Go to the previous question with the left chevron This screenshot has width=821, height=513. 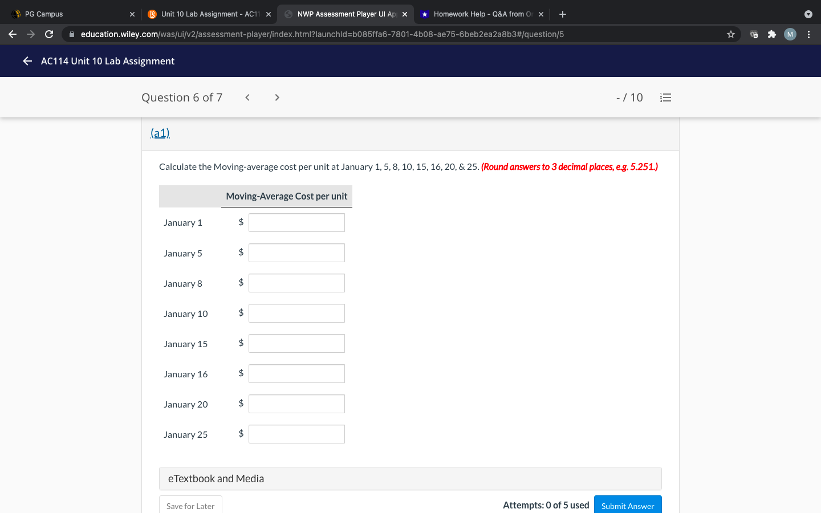coord(247,97)
